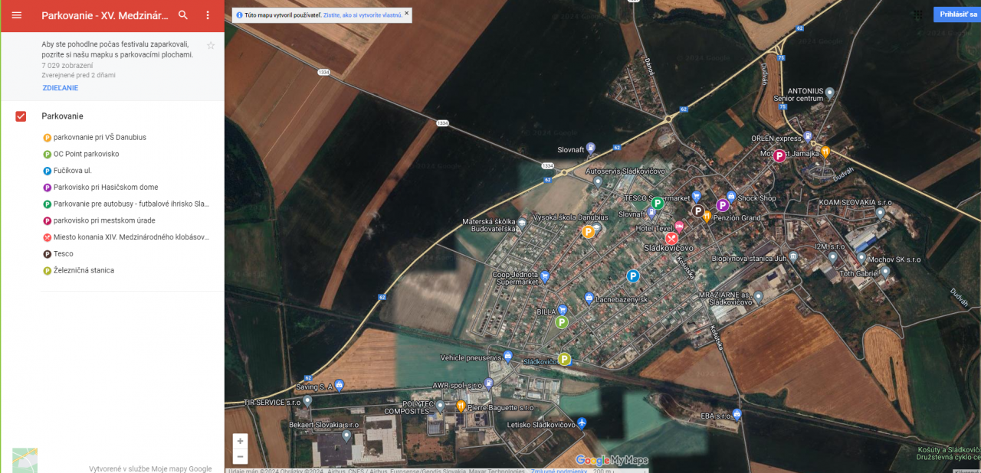981x473 pixels.
Task: Click the search magnifier icon in header
Action: point(183,15)
